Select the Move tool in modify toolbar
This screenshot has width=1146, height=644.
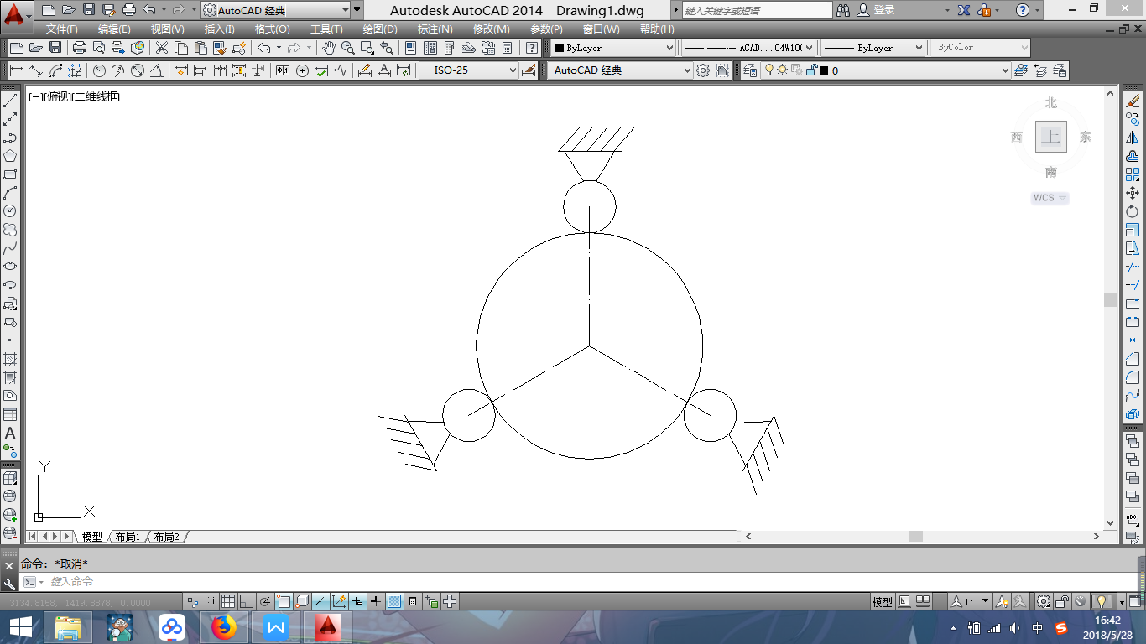(x=1133, y=193)
